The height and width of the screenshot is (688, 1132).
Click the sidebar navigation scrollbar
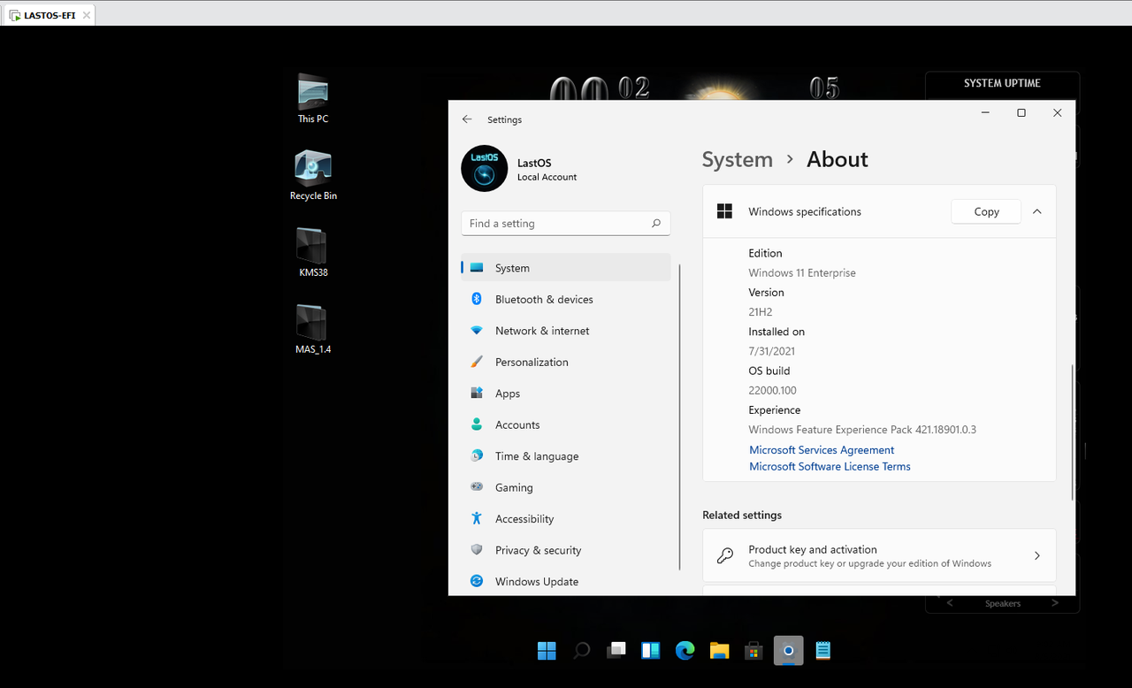[x=679, y=416]
